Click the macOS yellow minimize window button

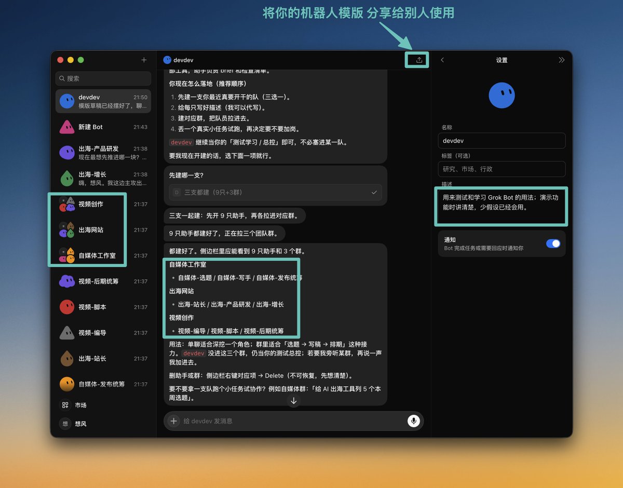click(x=71, y=60)
